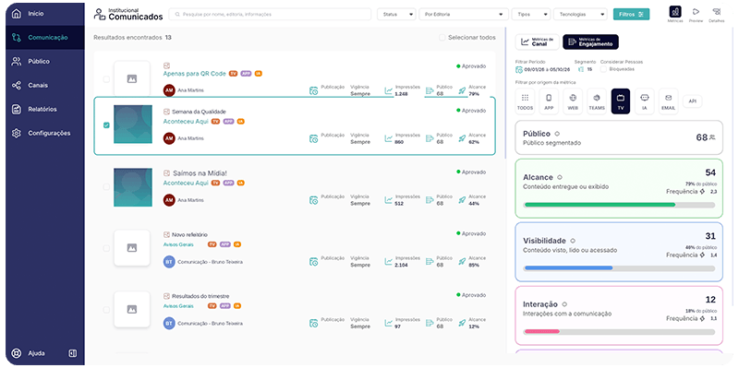Filter metrics by TODOS origin
The width and height of the screenshot is (739, 368).
pyautogui.click(x=525, y=101)
